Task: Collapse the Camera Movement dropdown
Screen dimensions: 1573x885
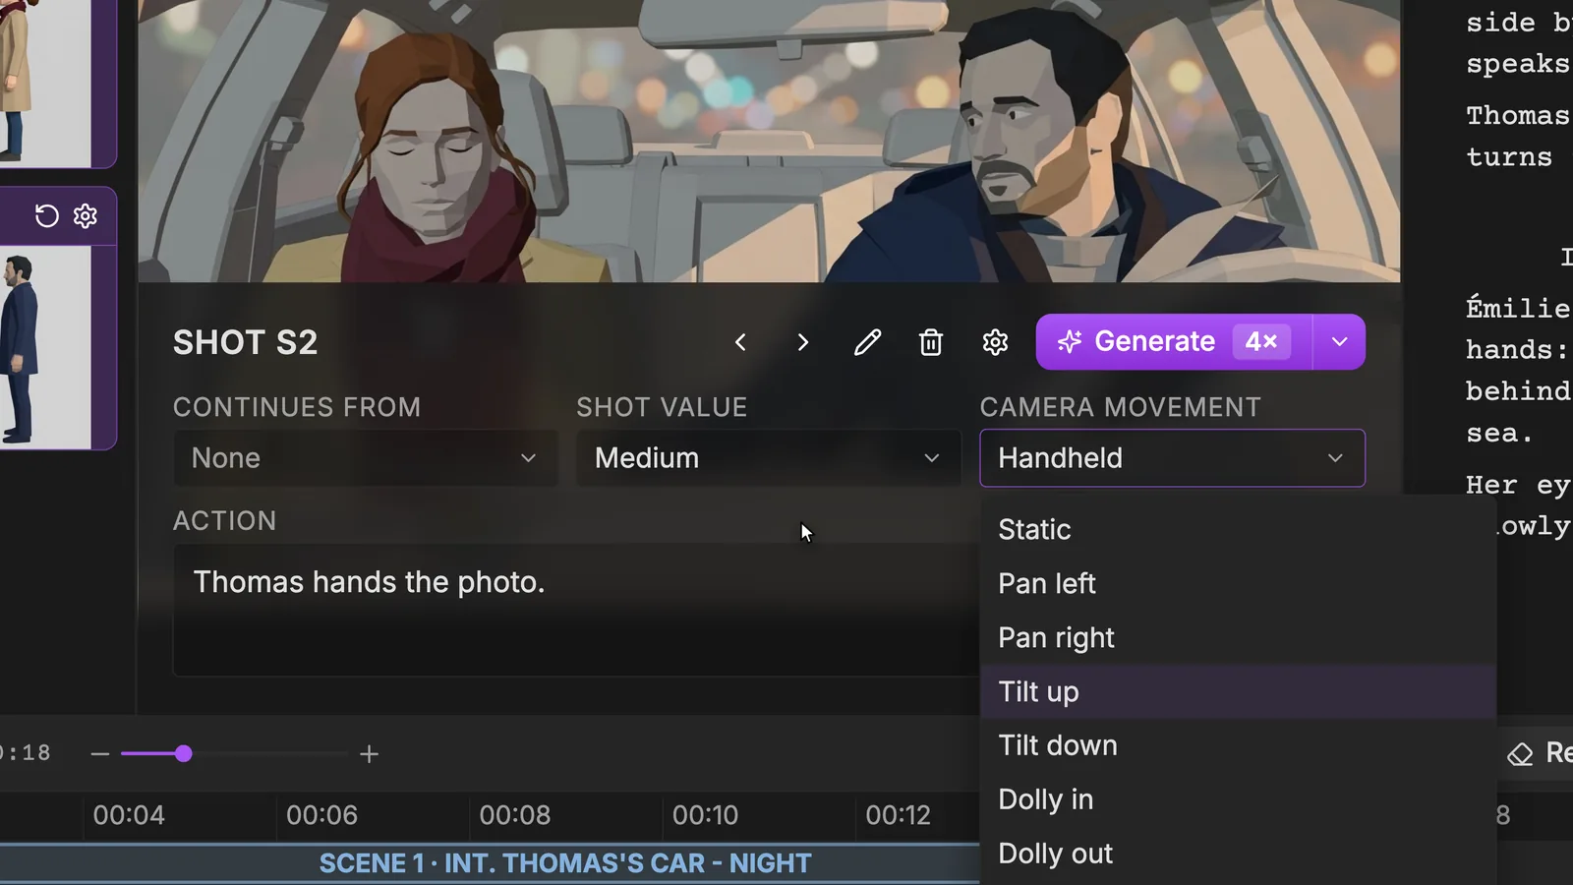Action: pyautogui.click(x=1172, y=458)
